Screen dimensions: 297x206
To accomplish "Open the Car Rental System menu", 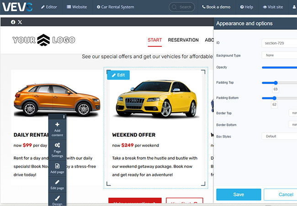I will tap(115, 7).
